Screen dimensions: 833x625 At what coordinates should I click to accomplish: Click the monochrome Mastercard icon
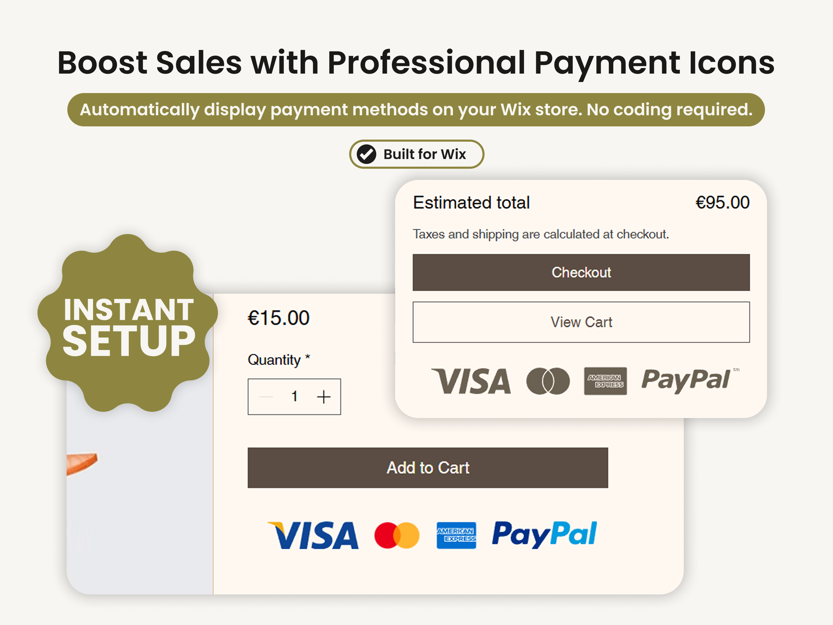[548, 381]
